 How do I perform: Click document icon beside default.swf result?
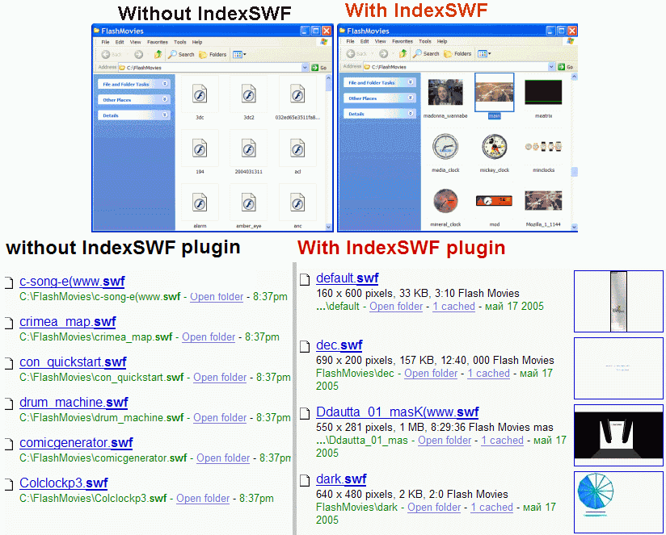(x=305, y=279)
